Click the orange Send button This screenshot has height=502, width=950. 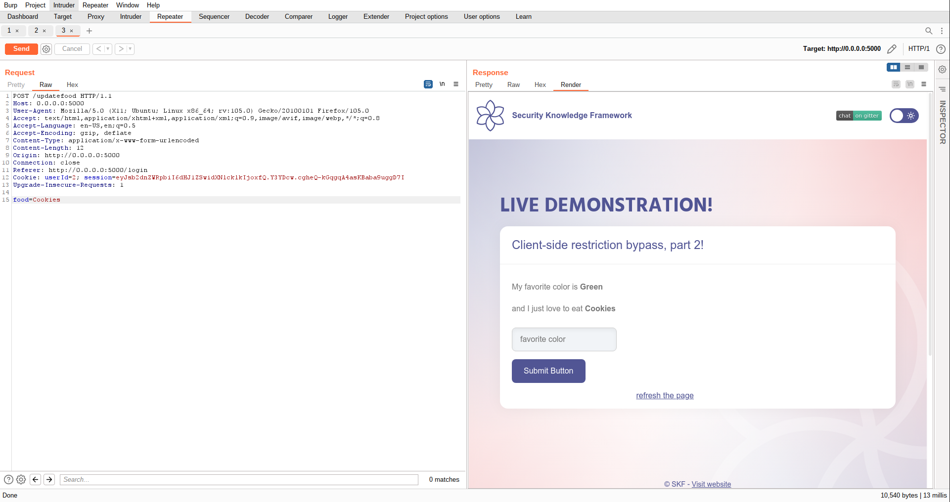[21, 49]
